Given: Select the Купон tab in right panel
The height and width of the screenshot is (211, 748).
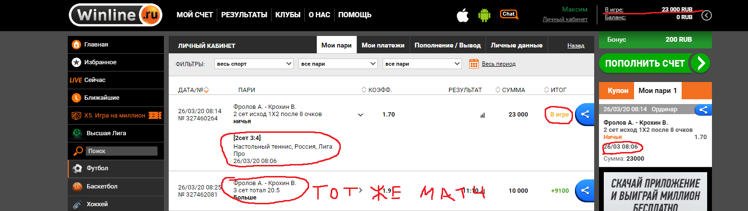Looking at the screenshot, I should [x=618, y=90].
